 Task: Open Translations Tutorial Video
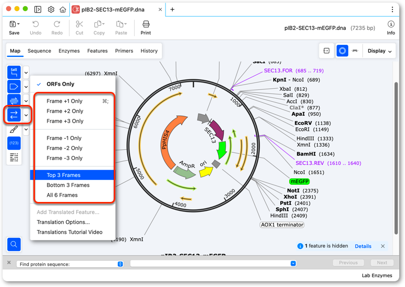73,232
